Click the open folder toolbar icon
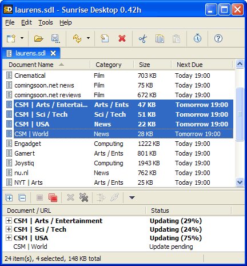Viewport: 247px width, 266px height. coord(39,38)
